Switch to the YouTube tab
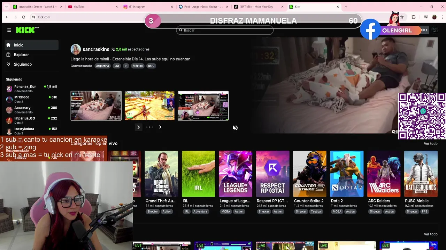Viewport: 446px width, 250px height. pos(93,7)
